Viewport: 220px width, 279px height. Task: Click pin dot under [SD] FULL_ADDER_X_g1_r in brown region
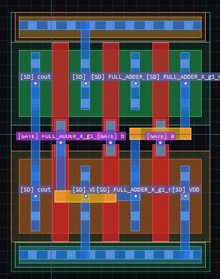coord(136,196)
